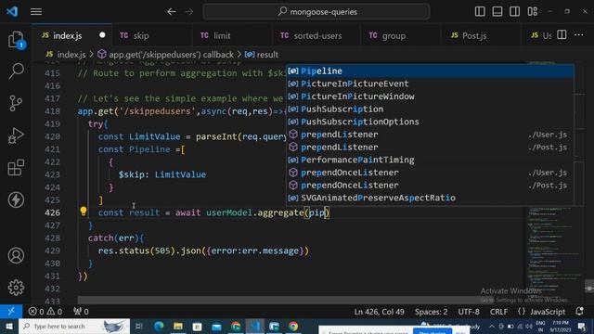The image size is (594, 334).
Task: Open the Search view in activity bar
Action: pyautogui.click(x=16, y=71)
